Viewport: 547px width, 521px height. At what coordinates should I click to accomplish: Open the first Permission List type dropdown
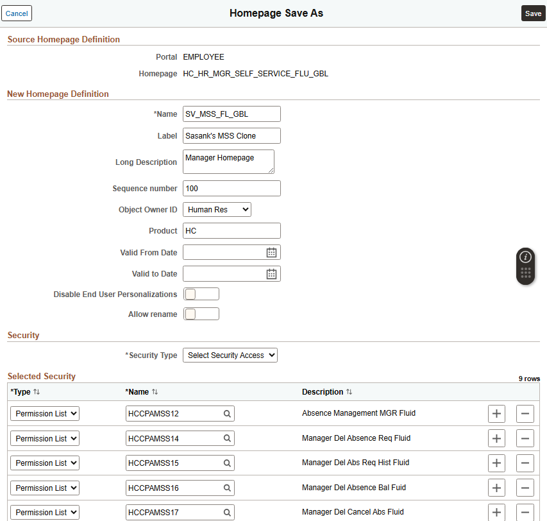(44, 413)
